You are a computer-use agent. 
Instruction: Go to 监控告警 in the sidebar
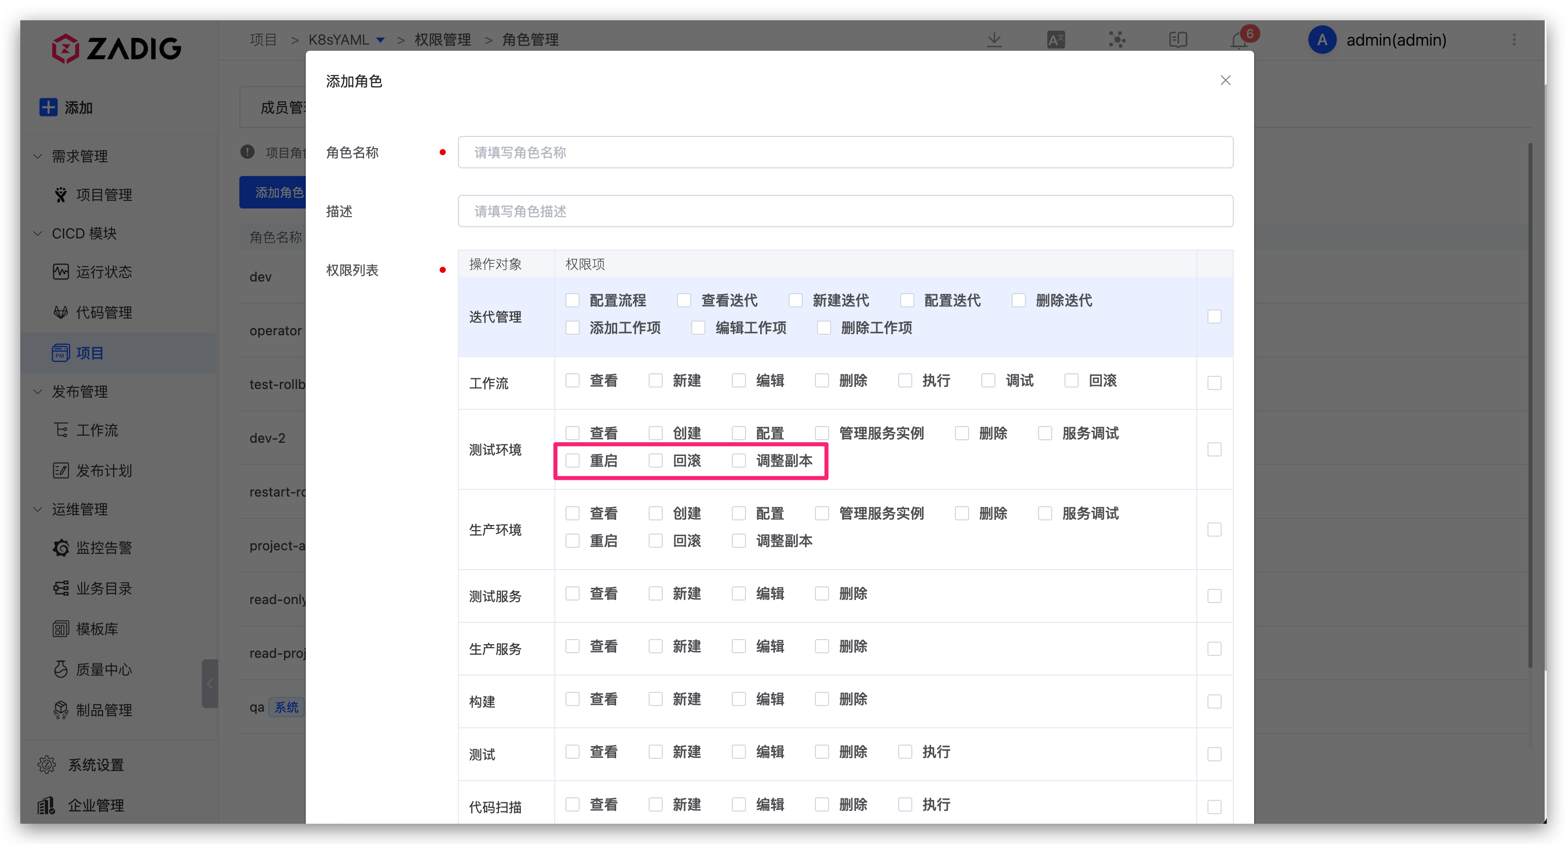(x=104, y=548)
